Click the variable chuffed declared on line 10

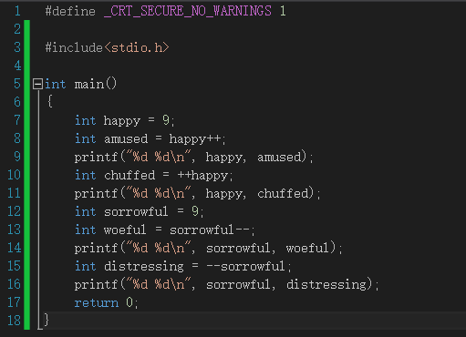click(129, 175)
